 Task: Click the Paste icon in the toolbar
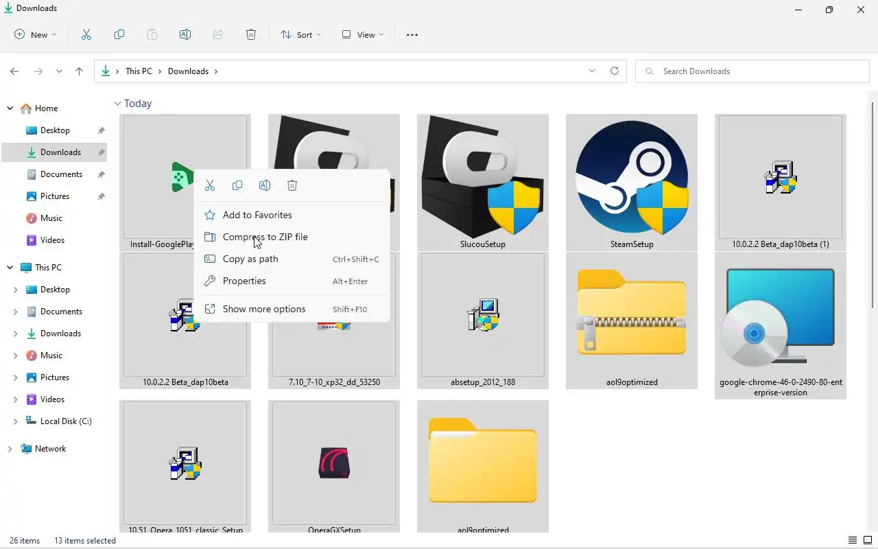pyautogui.click(x=152, y=35)
